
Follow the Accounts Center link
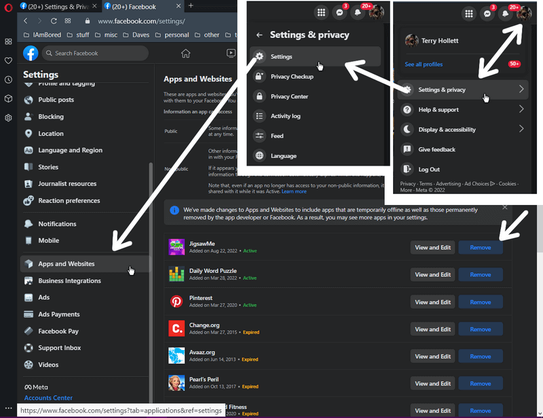pyautogui.click(x=48, y=398)
